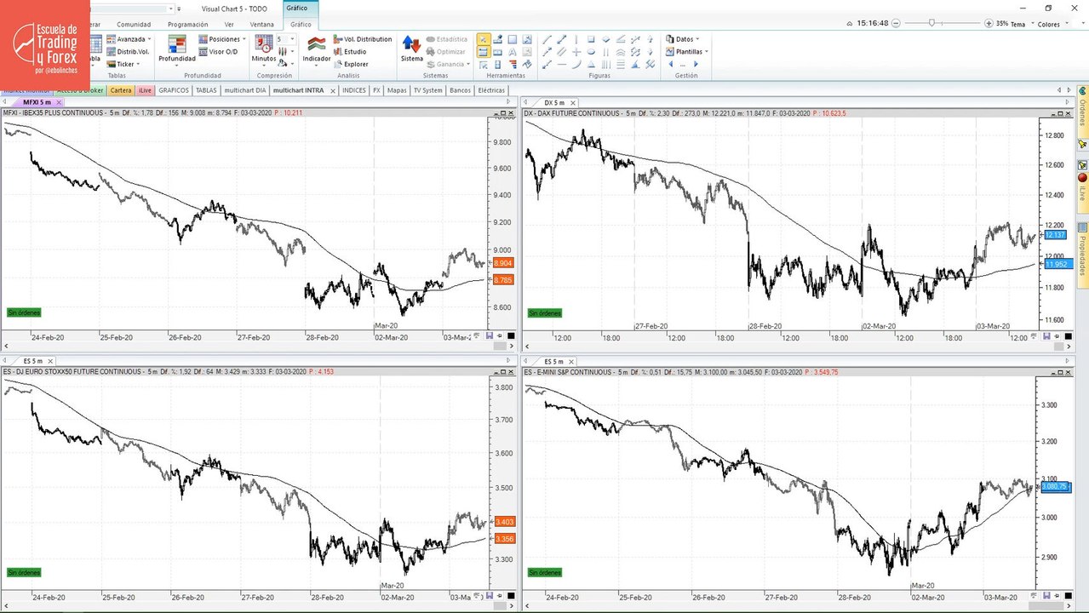Click save icon at bottom of DAX chart

[1046, 335]
